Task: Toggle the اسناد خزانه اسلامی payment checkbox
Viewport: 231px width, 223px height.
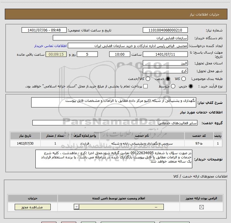Action: coord(145,86)
